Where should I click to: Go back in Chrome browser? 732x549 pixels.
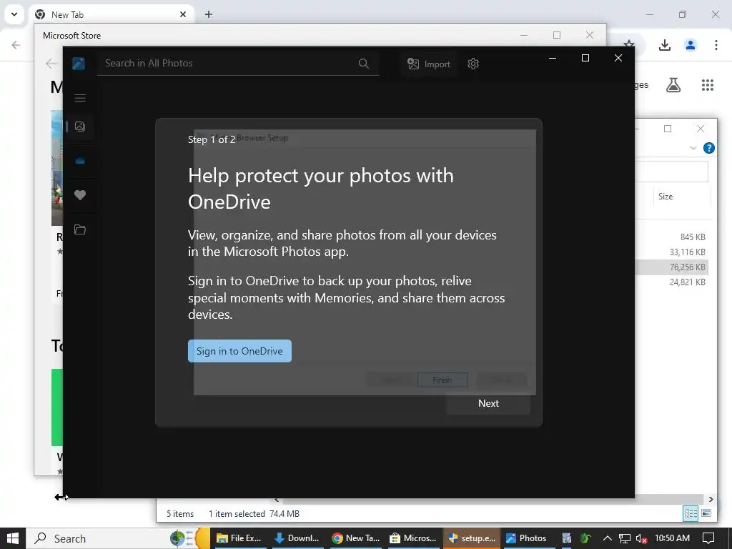(x=16, y=45)
